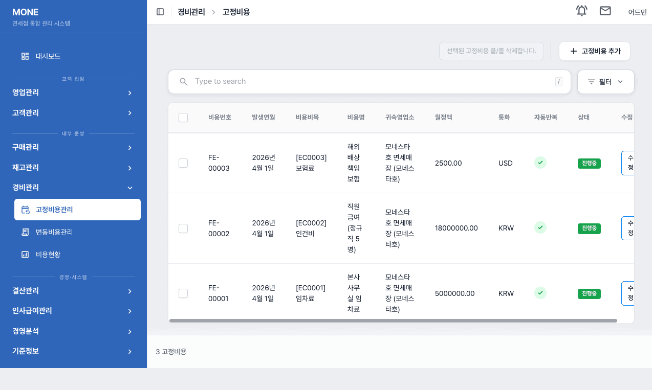Click the 변동비용관리 receipt icon

click(25, 232)
